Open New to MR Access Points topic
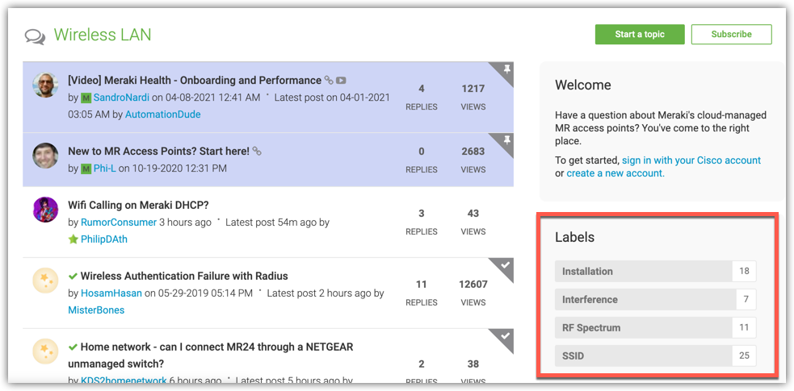 pyautogui.click(x=158, y=151)
